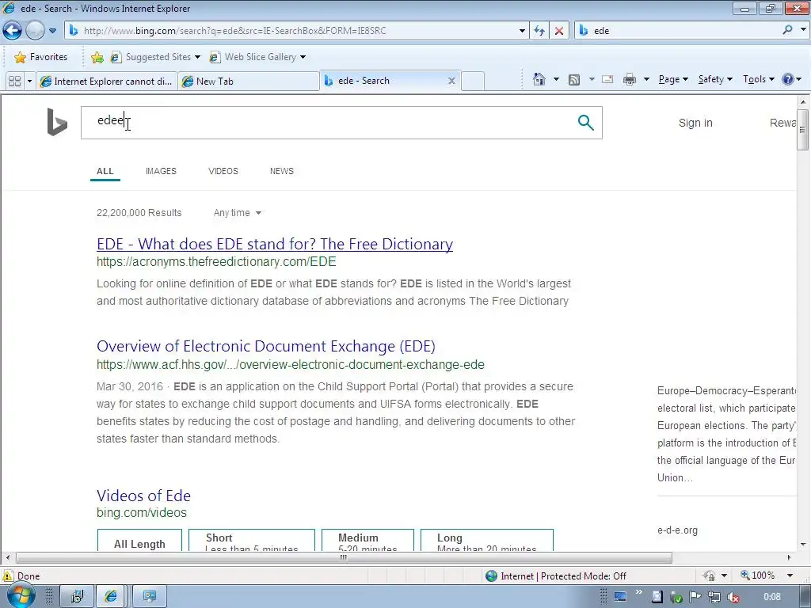Switch to Internet Explorer cannot display tab
811x608 pixels.
click(x=107, y=82)
